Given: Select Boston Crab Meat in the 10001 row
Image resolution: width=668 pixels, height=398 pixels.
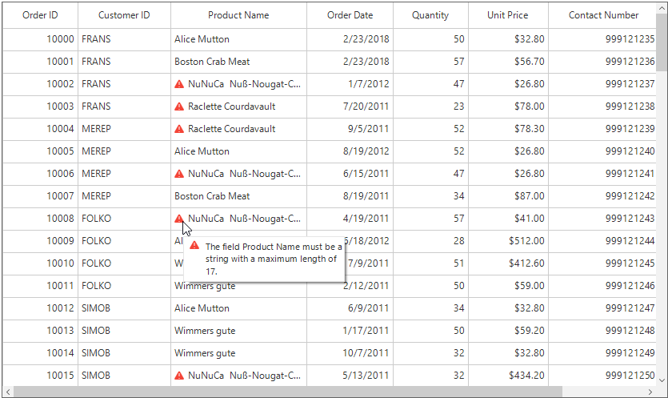Looking at the screenshot, I should tap(238, 62).
